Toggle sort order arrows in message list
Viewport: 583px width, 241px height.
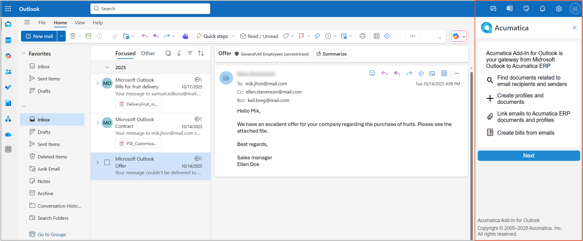[x=201, y=53]
